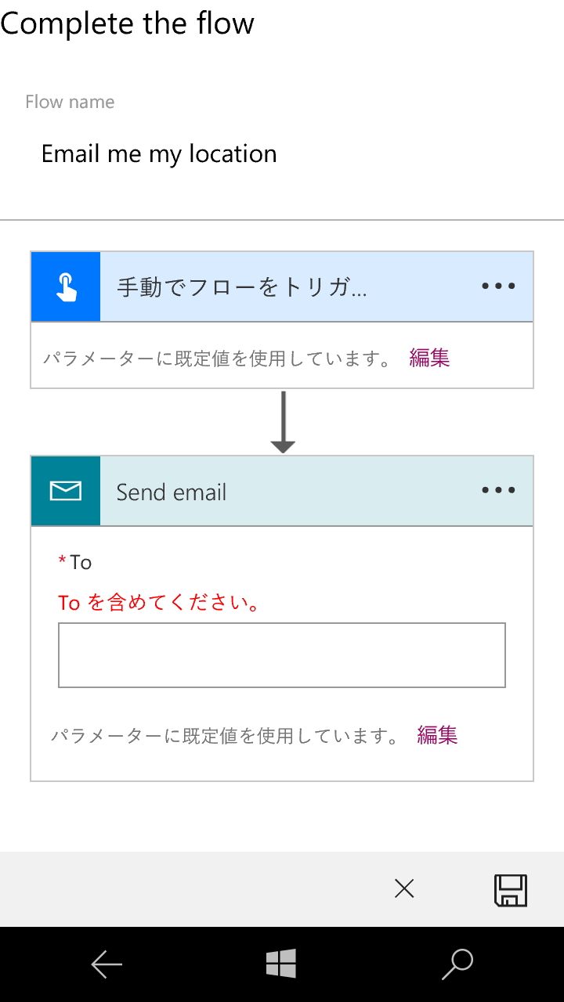
Task: Save the flow with the floppy disk icon
Action: point(511,890)
